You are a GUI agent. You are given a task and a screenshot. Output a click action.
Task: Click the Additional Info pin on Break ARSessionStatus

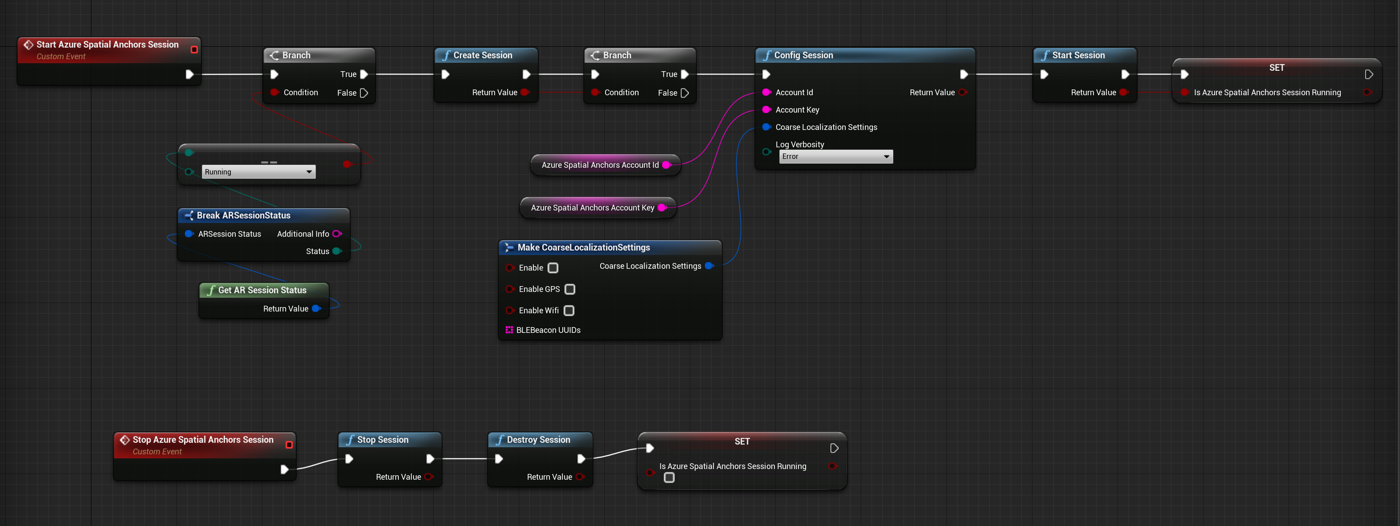pyautogui.click(x=337, y=234)
